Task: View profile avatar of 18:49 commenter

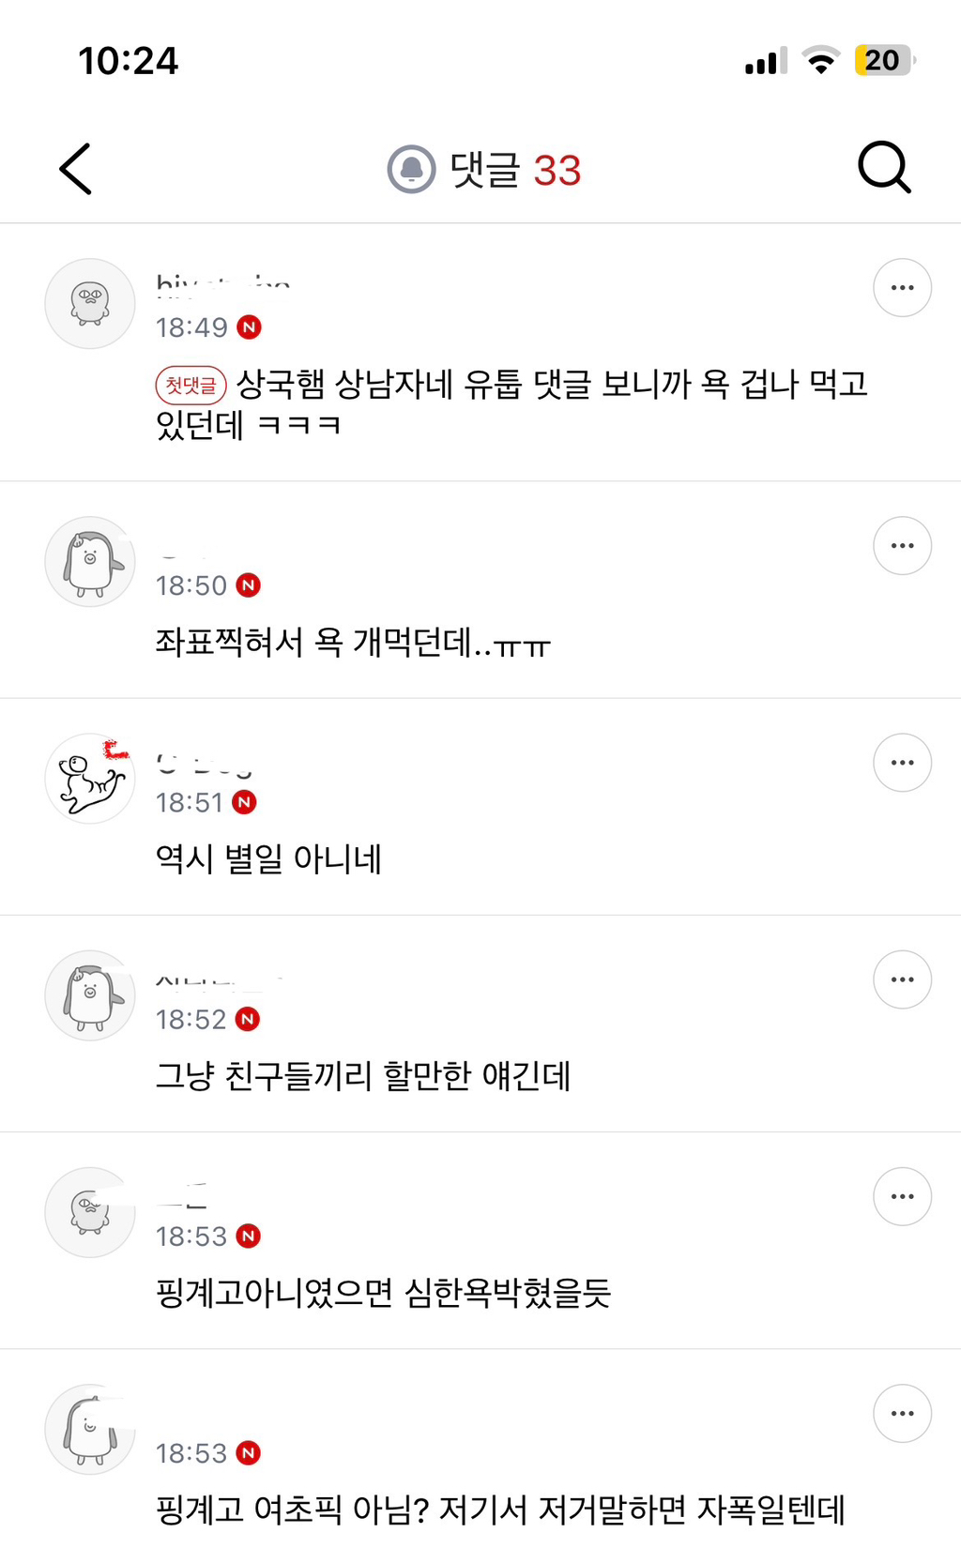Action: click(90, 303)
